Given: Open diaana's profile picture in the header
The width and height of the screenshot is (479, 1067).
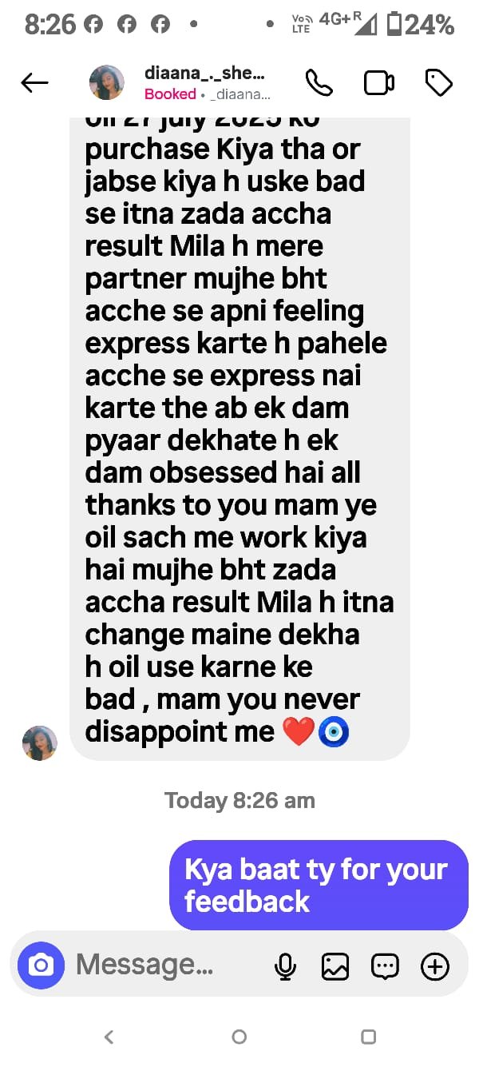Looking at the screenshot, I should [x=107, y=82].
